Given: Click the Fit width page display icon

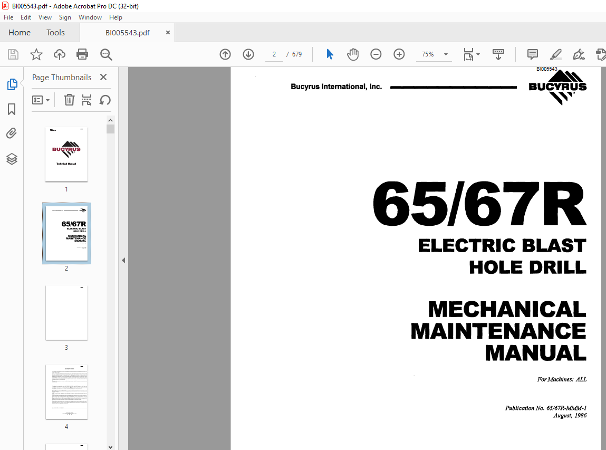Looking at the screenshot, I should (468, 54).
